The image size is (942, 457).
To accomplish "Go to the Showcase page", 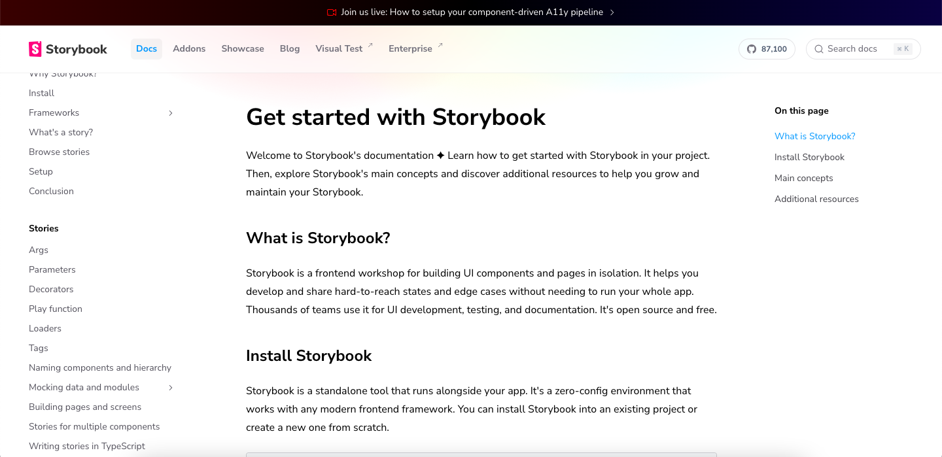I will pos(243,49).
